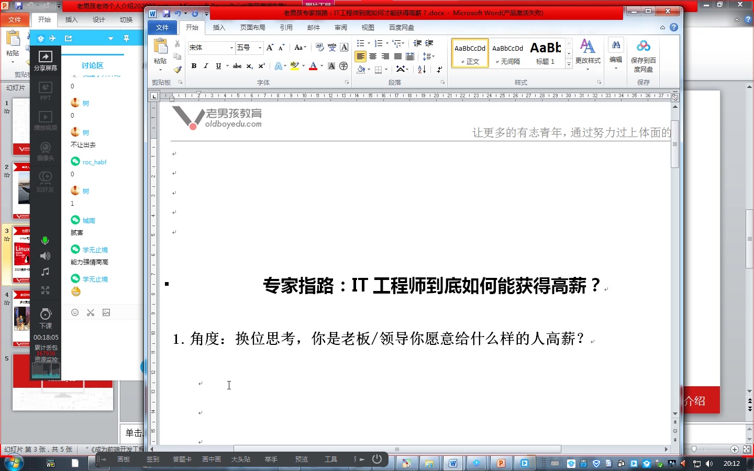Click the emoji smiley icon in the chat area
This screenshot has height=471, width=754.
click(75, 312)
